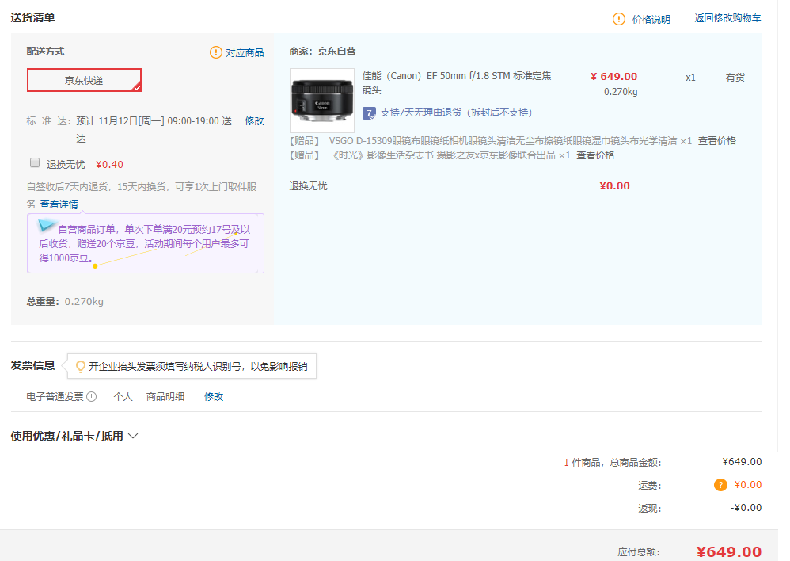Image resolution: width=790 pixels, height=561 pixels.
Task: Click 修改 link for invoice info
Action: (214, 397)
